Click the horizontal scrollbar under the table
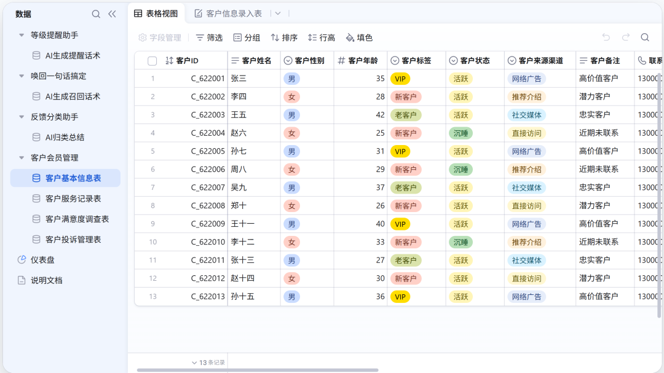The height and width of the screenshot is (373, 664). click(258, 370)
